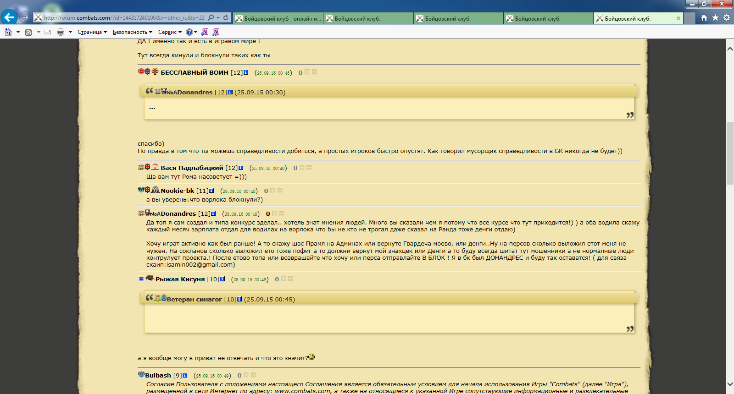This screenshot has width=734, height=394.
Task: Expand the Home button dropdown arrow
Action: point(18,32)
